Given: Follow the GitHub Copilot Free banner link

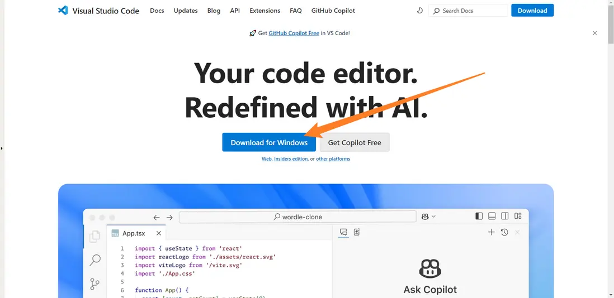Looking at the screenshot, I should pos(294,33).
